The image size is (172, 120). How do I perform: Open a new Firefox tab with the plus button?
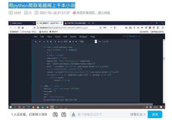(x=93, y=23)
